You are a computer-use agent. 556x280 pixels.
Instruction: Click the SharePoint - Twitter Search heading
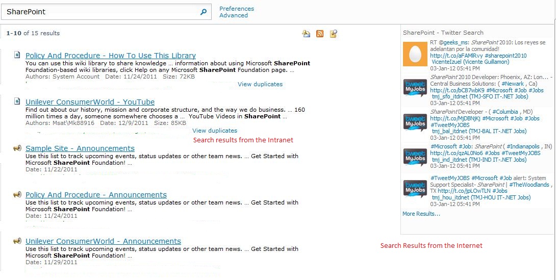coord(443,33)
